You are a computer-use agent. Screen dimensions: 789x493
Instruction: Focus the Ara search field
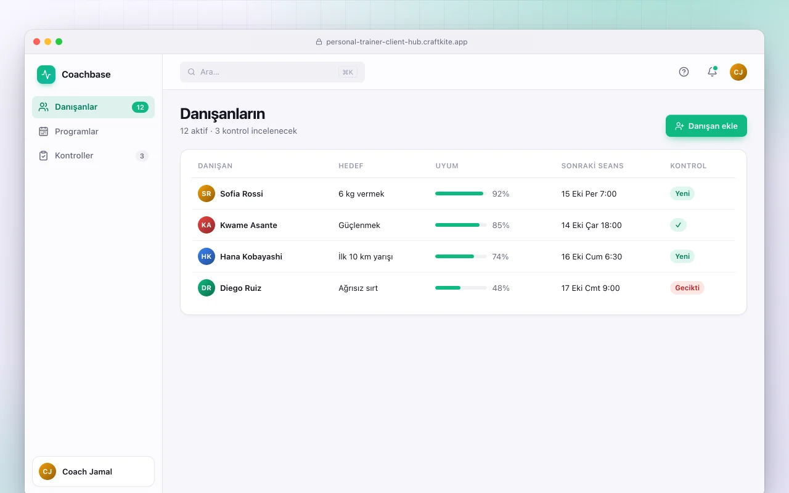(x=272, y=72)
